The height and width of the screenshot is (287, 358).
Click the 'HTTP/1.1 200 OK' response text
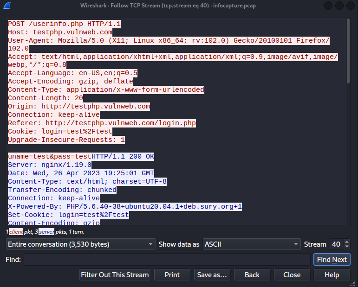[x=123, y=156]
